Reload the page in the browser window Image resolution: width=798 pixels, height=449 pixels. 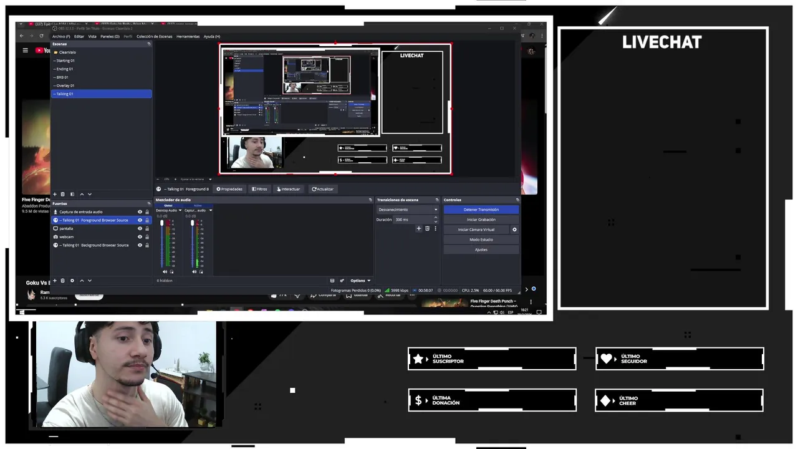41,36
